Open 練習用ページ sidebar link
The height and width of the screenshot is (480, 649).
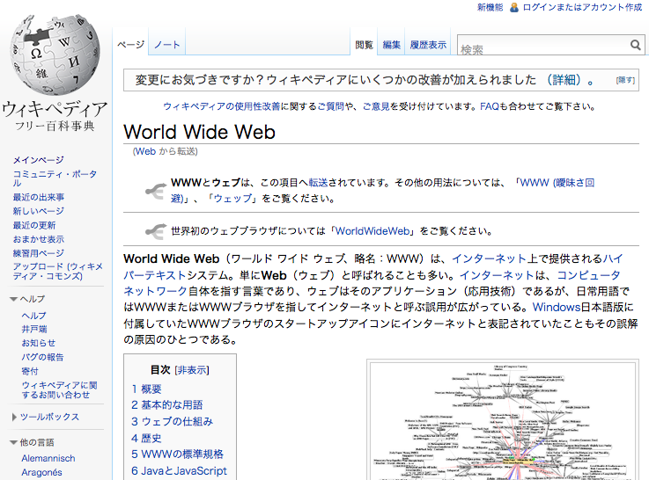(x=38, y=253)
